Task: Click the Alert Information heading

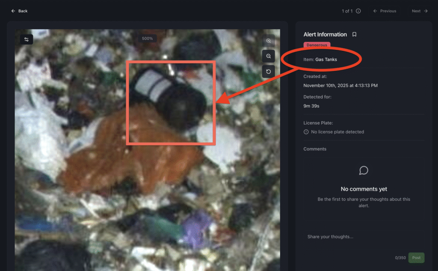Action: click(x=325, y=35)
